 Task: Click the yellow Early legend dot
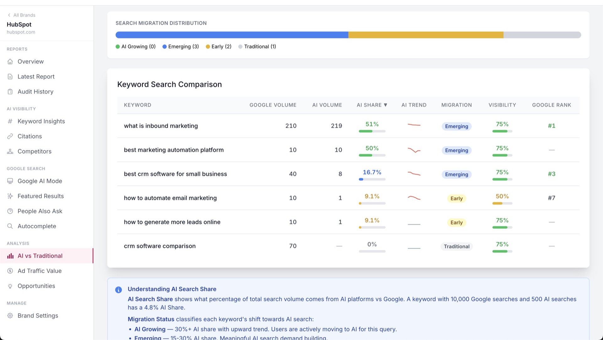coord(208,47)
